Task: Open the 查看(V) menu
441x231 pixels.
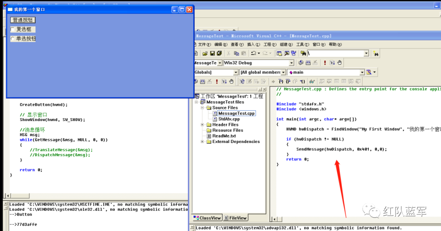Action: tap(237, 44)
